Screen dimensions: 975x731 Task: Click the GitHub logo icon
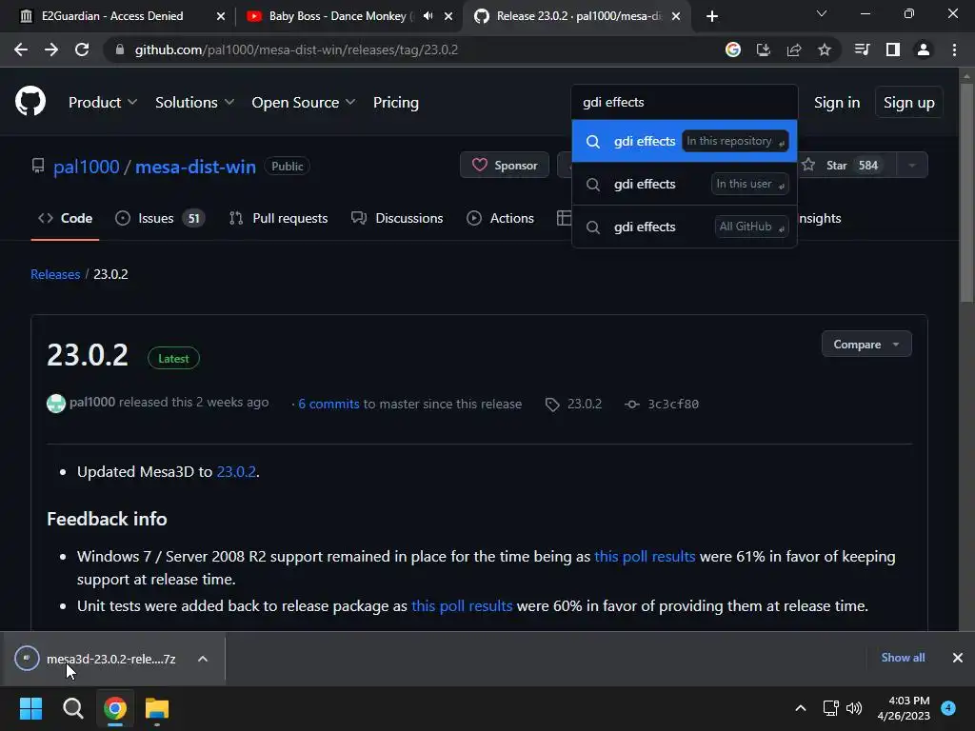coord(30,102)
